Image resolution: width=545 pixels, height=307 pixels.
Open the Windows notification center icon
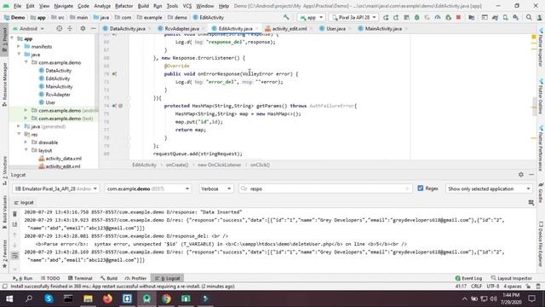click(531, 298)
